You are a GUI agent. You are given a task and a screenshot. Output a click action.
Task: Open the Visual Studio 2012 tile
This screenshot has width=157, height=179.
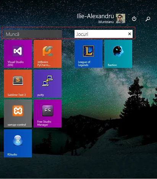[18, 54]
